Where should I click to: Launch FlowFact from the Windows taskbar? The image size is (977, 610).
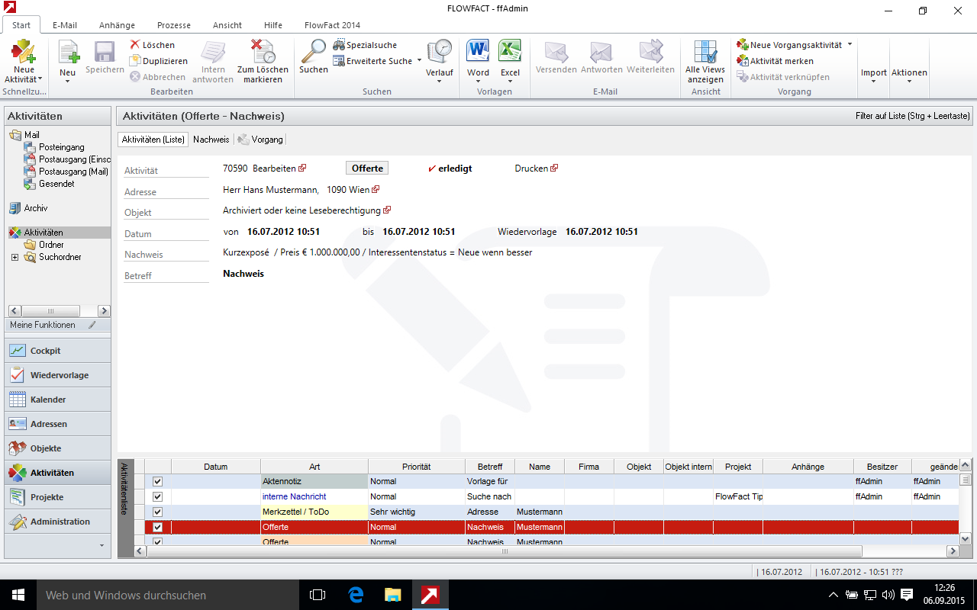[x=430, y=595]
